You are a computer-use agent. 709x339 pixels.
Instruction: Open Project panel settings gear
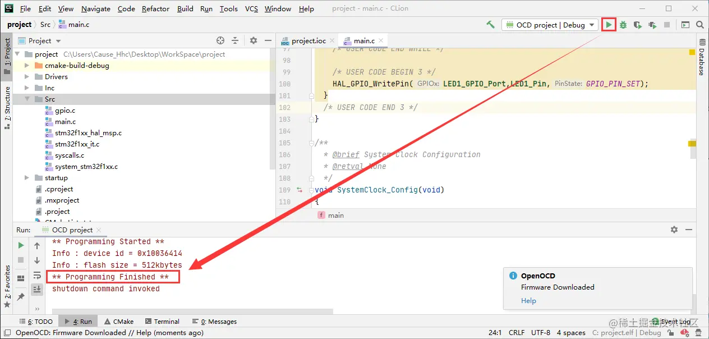tap(254, 40)
